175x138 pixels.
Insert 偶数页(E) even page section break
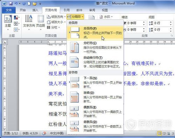click(x=95, y=112)
